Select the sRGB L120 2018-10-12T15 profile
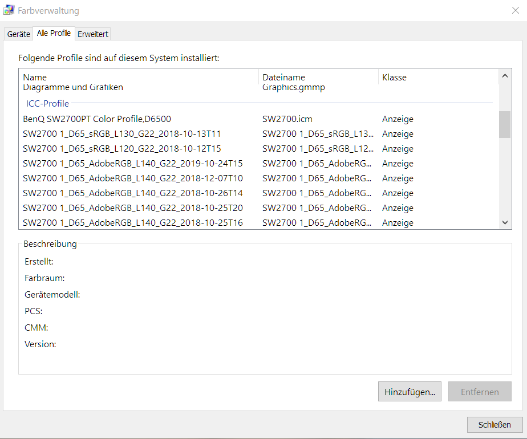The image size is (527, 439). point(121,149)
